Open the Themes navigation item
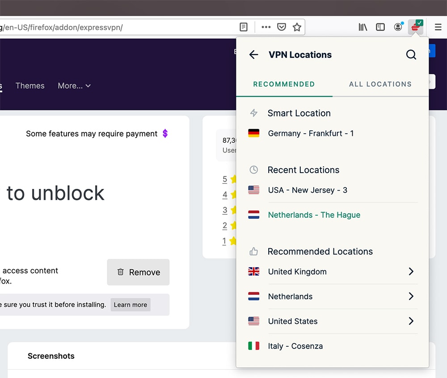Screen dimensions: 447x378 click(x=30, y=85)
